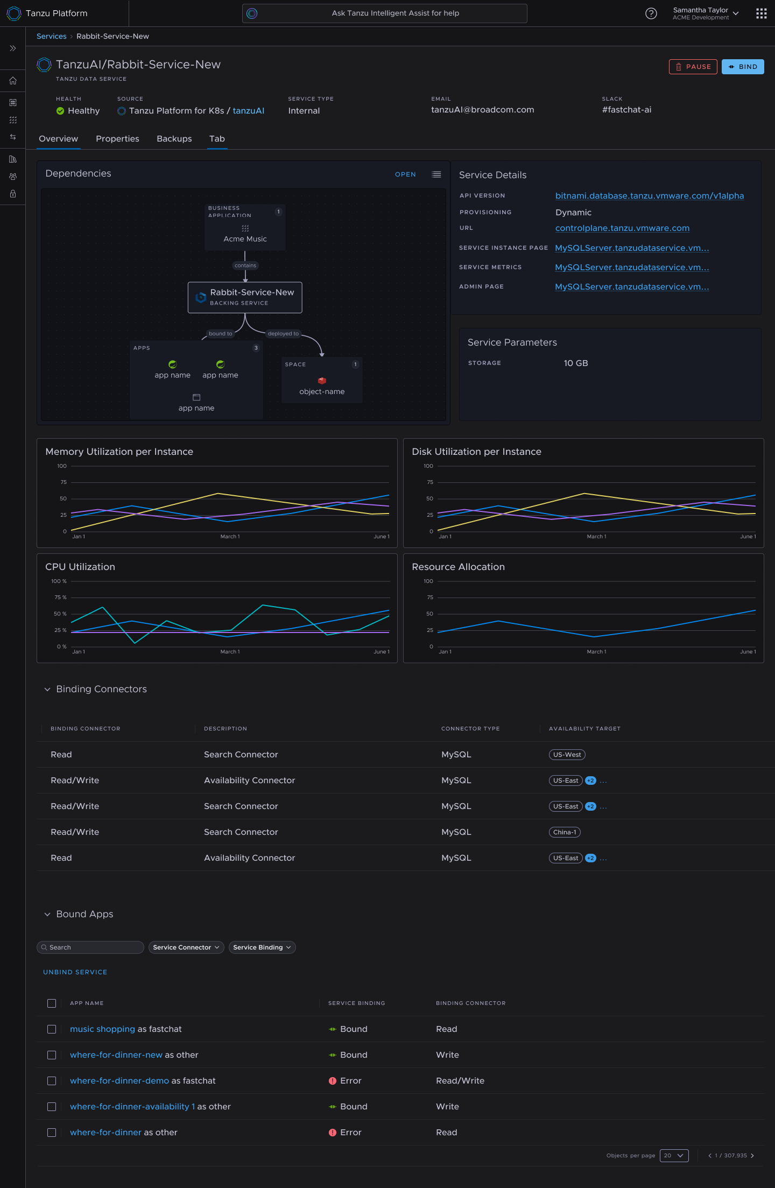
Task: Select the where-for-dinner-demo row checkbox
Action: coord(52,1081)
